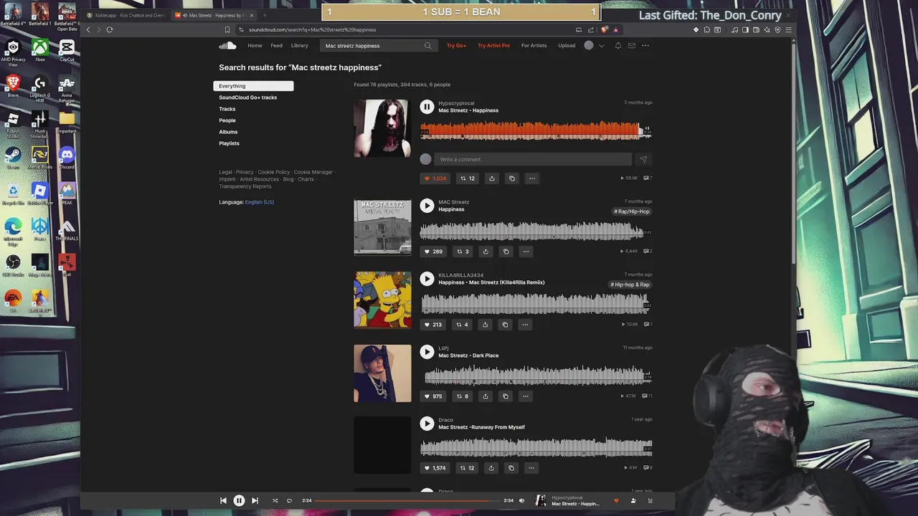Open more options for MAC Streetz Happiness
The height and width of the screenshot is (516, 918).
click(x=526, y=252)
